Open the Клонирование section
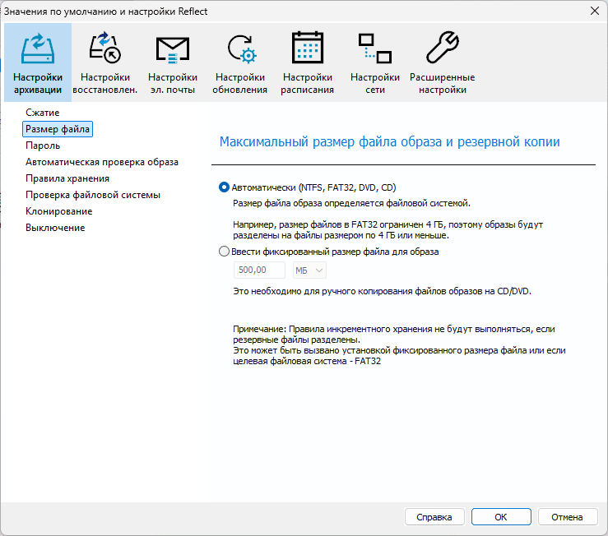The height and width of the screenshot is (536, 608). coord(59,211)
